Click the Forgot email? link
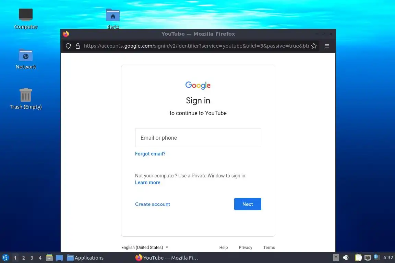 point(150,154)
